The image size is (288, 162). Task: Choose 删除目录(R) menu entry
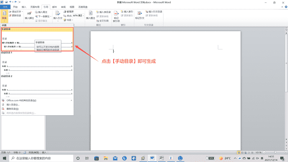pyautogui.click(x=37, y=109)
